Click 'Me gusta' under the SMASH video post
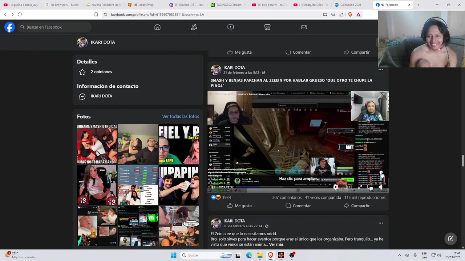This screenshot has height=261, width=465. point(239,206)
